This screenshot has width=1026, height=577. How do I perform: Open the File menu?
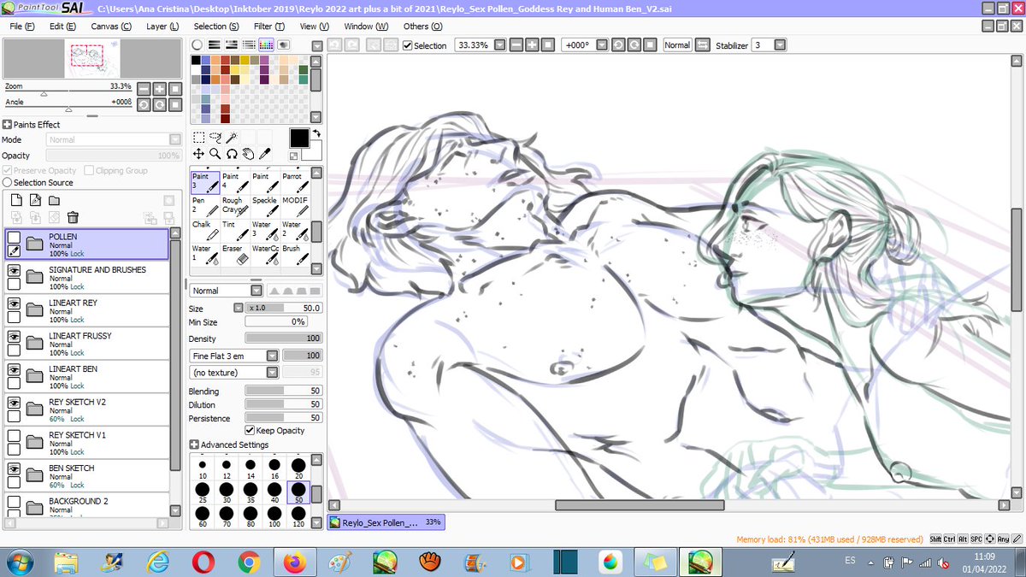point(21,26)
